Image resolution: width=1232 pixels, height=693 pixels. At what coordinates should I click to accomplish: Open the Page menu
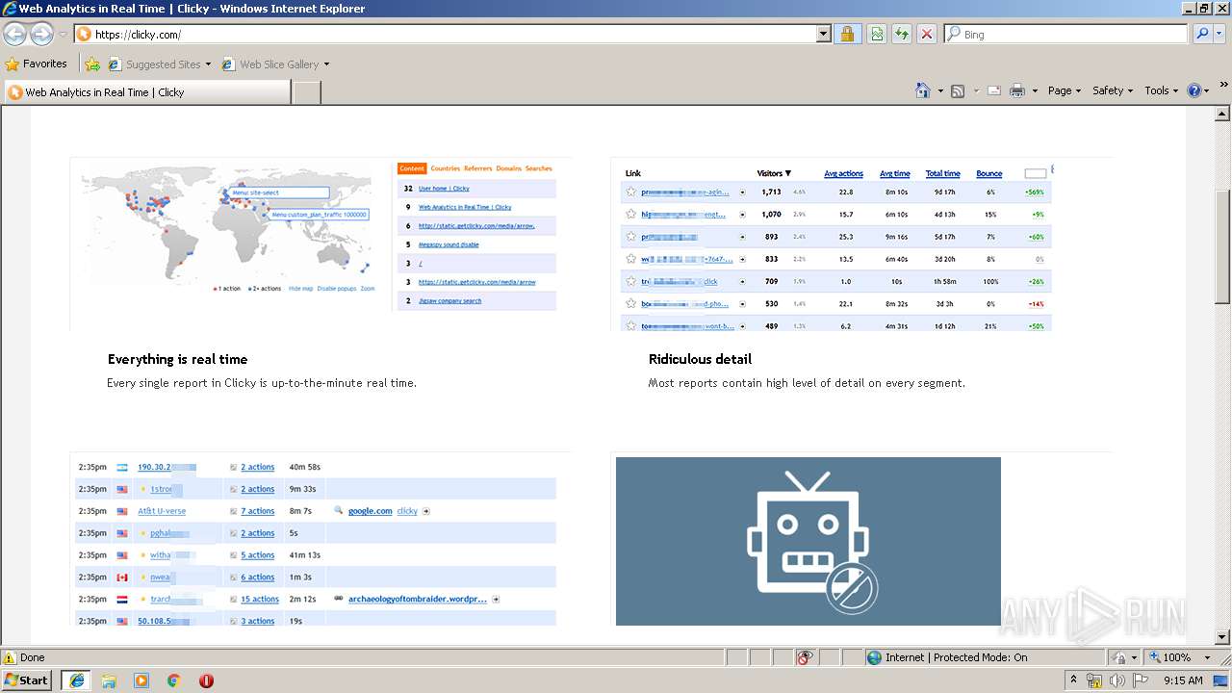coord(1065,90)
